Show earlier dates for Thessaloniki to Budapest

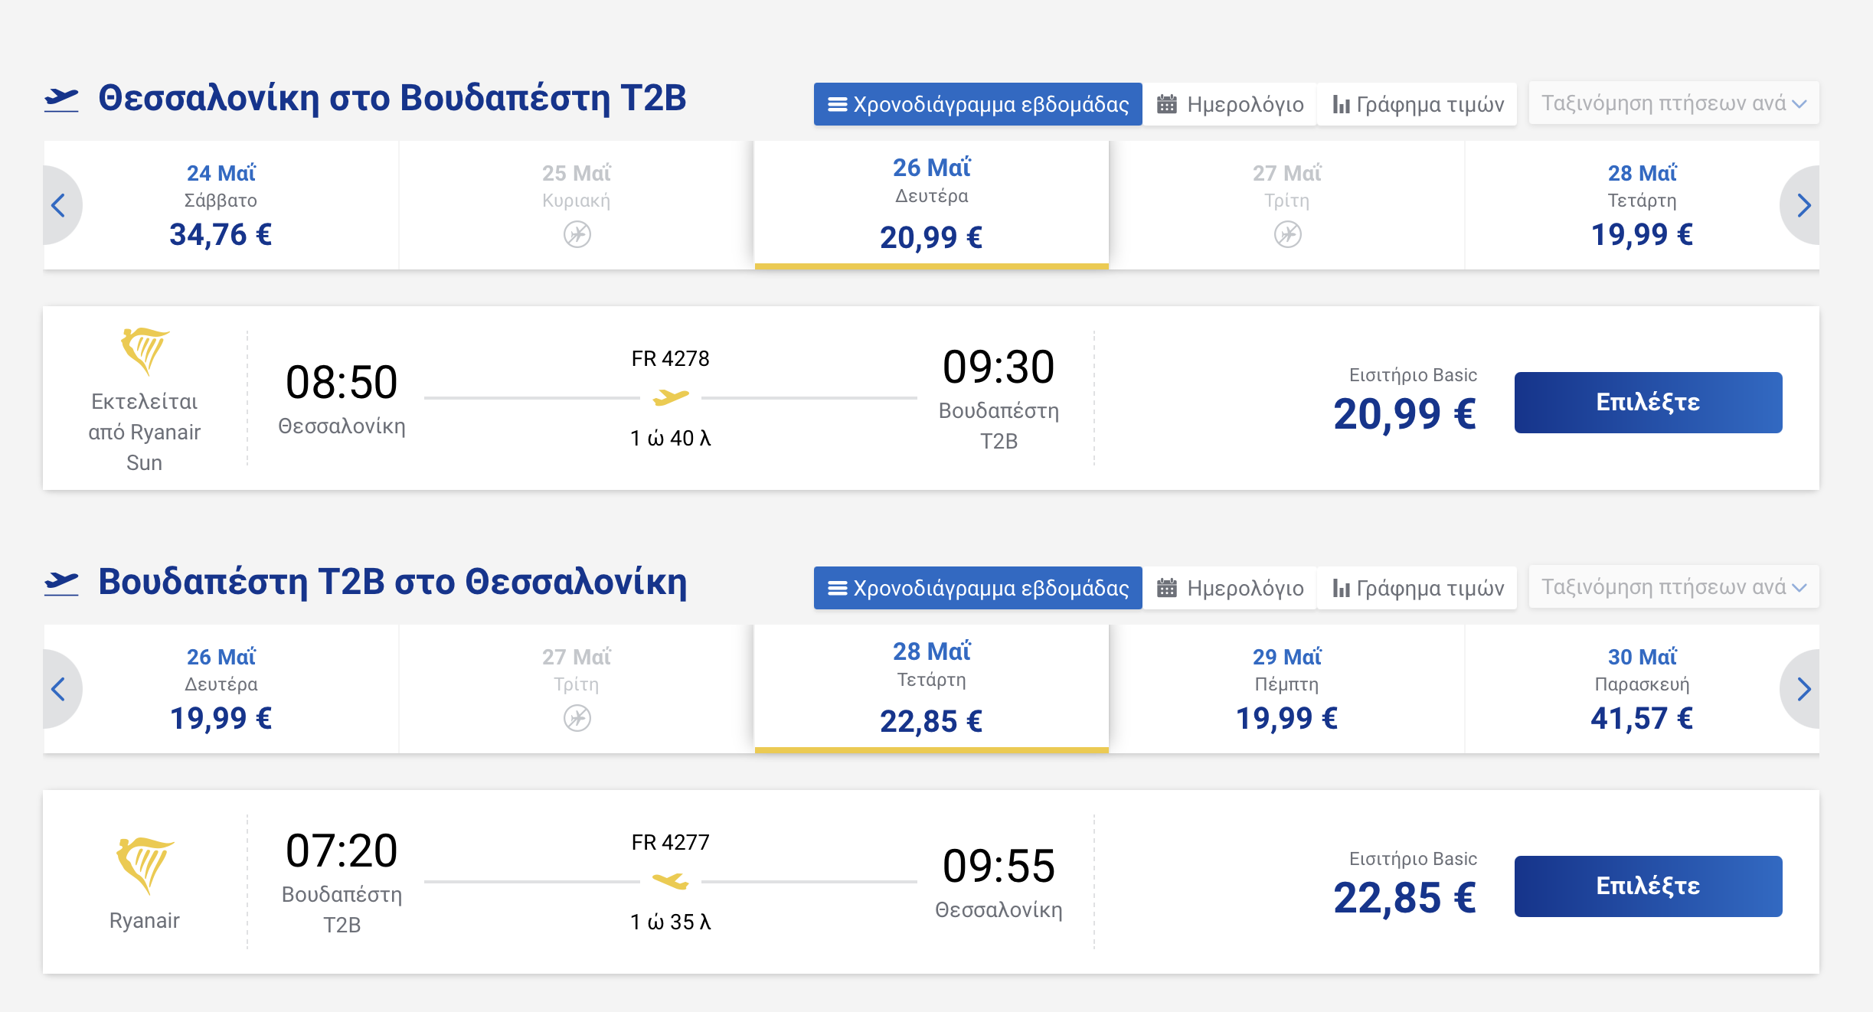[60, 205]
